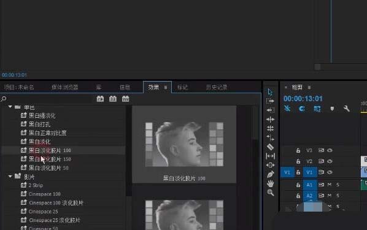Toggle sync lock on track A1
Screen dimensions: 367x230
(x=321, y=185)
